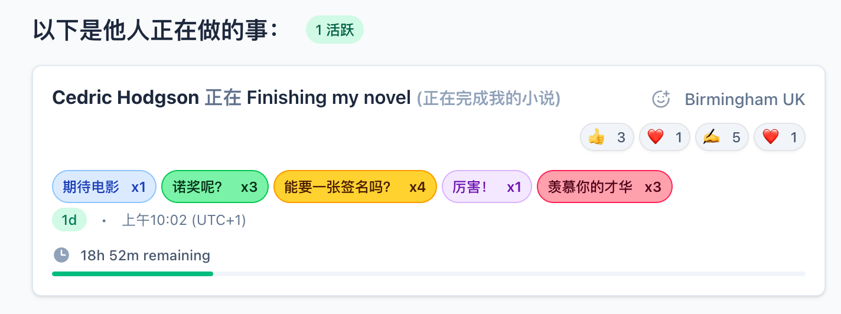Click the writing hand reaction with 5

(722, 138)
